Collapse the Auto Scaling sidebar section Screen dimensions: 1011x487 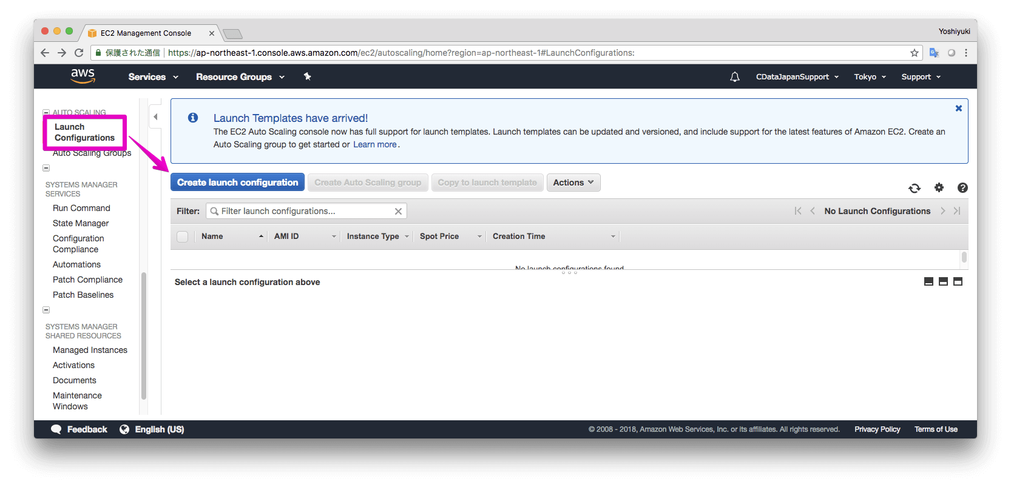point(46,112)
